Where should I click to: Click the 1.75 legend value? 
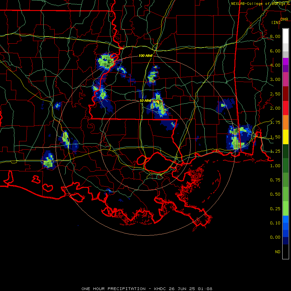275,123
